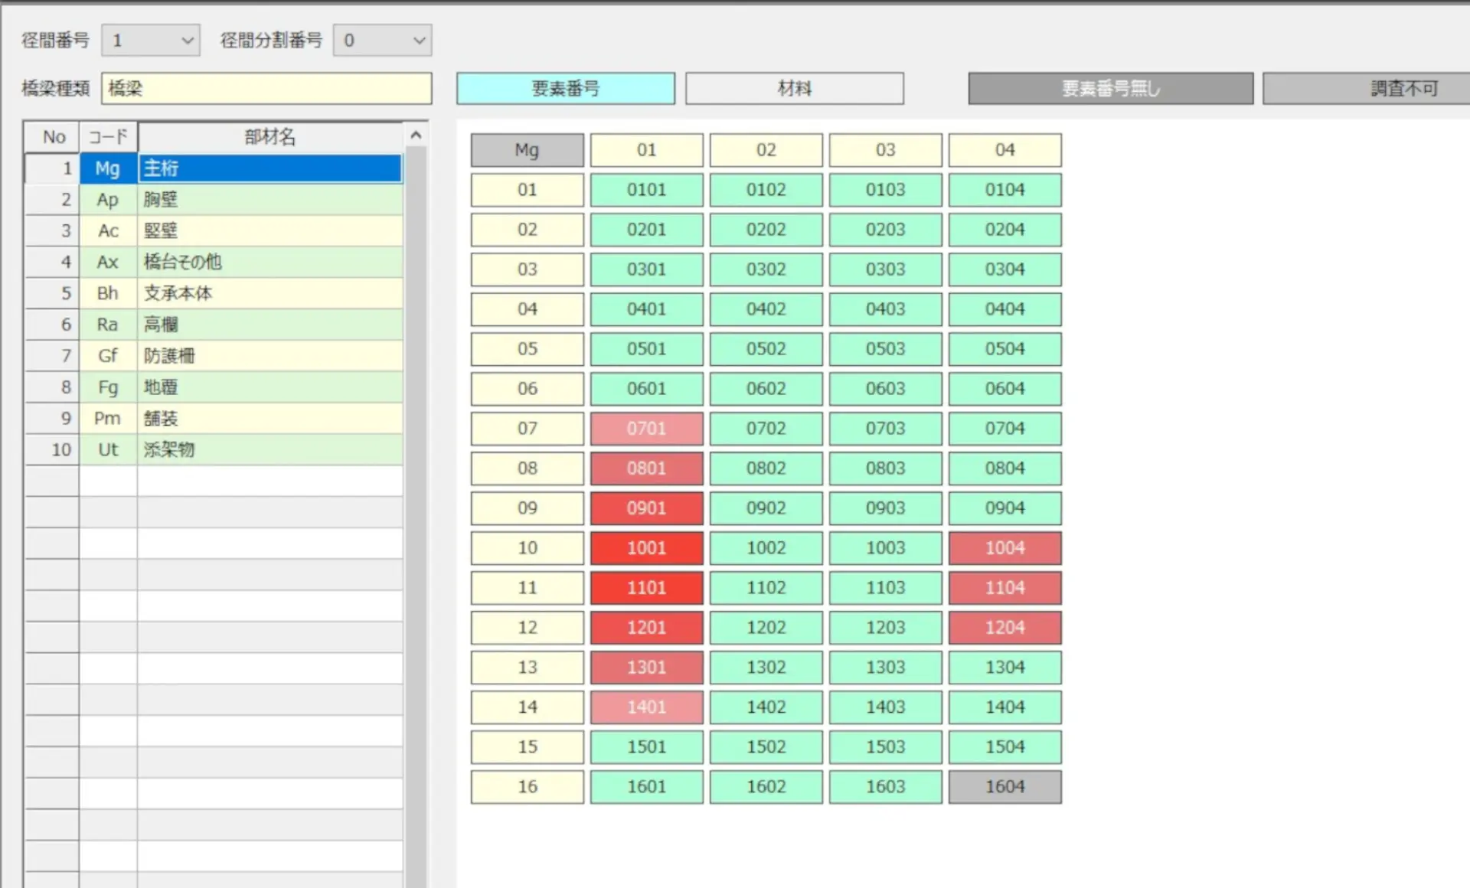The width and height of the screenshot is (1470, 888).
Task: Select red element cell 1104
Action: pyautogui.click(x=1005, y=588)
